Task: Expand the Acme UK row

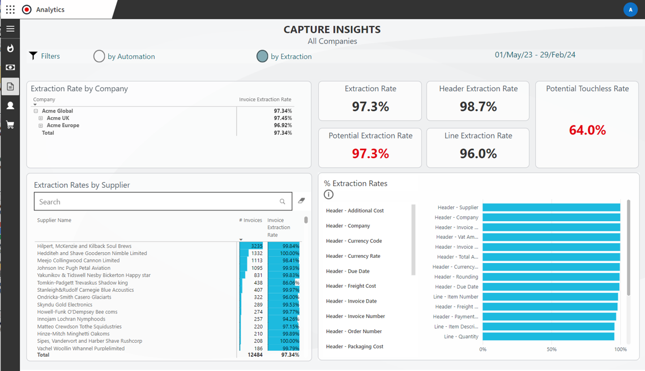Action: (41, 118)
